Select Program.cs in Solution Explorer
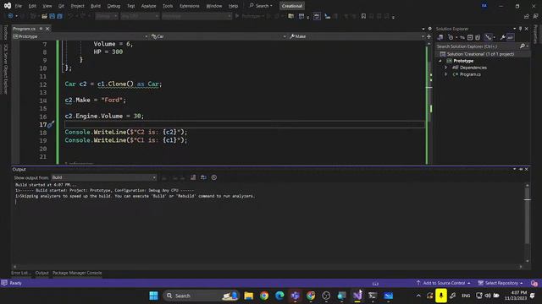This screenshot has width=542, height=304. (x=470, y=74)
